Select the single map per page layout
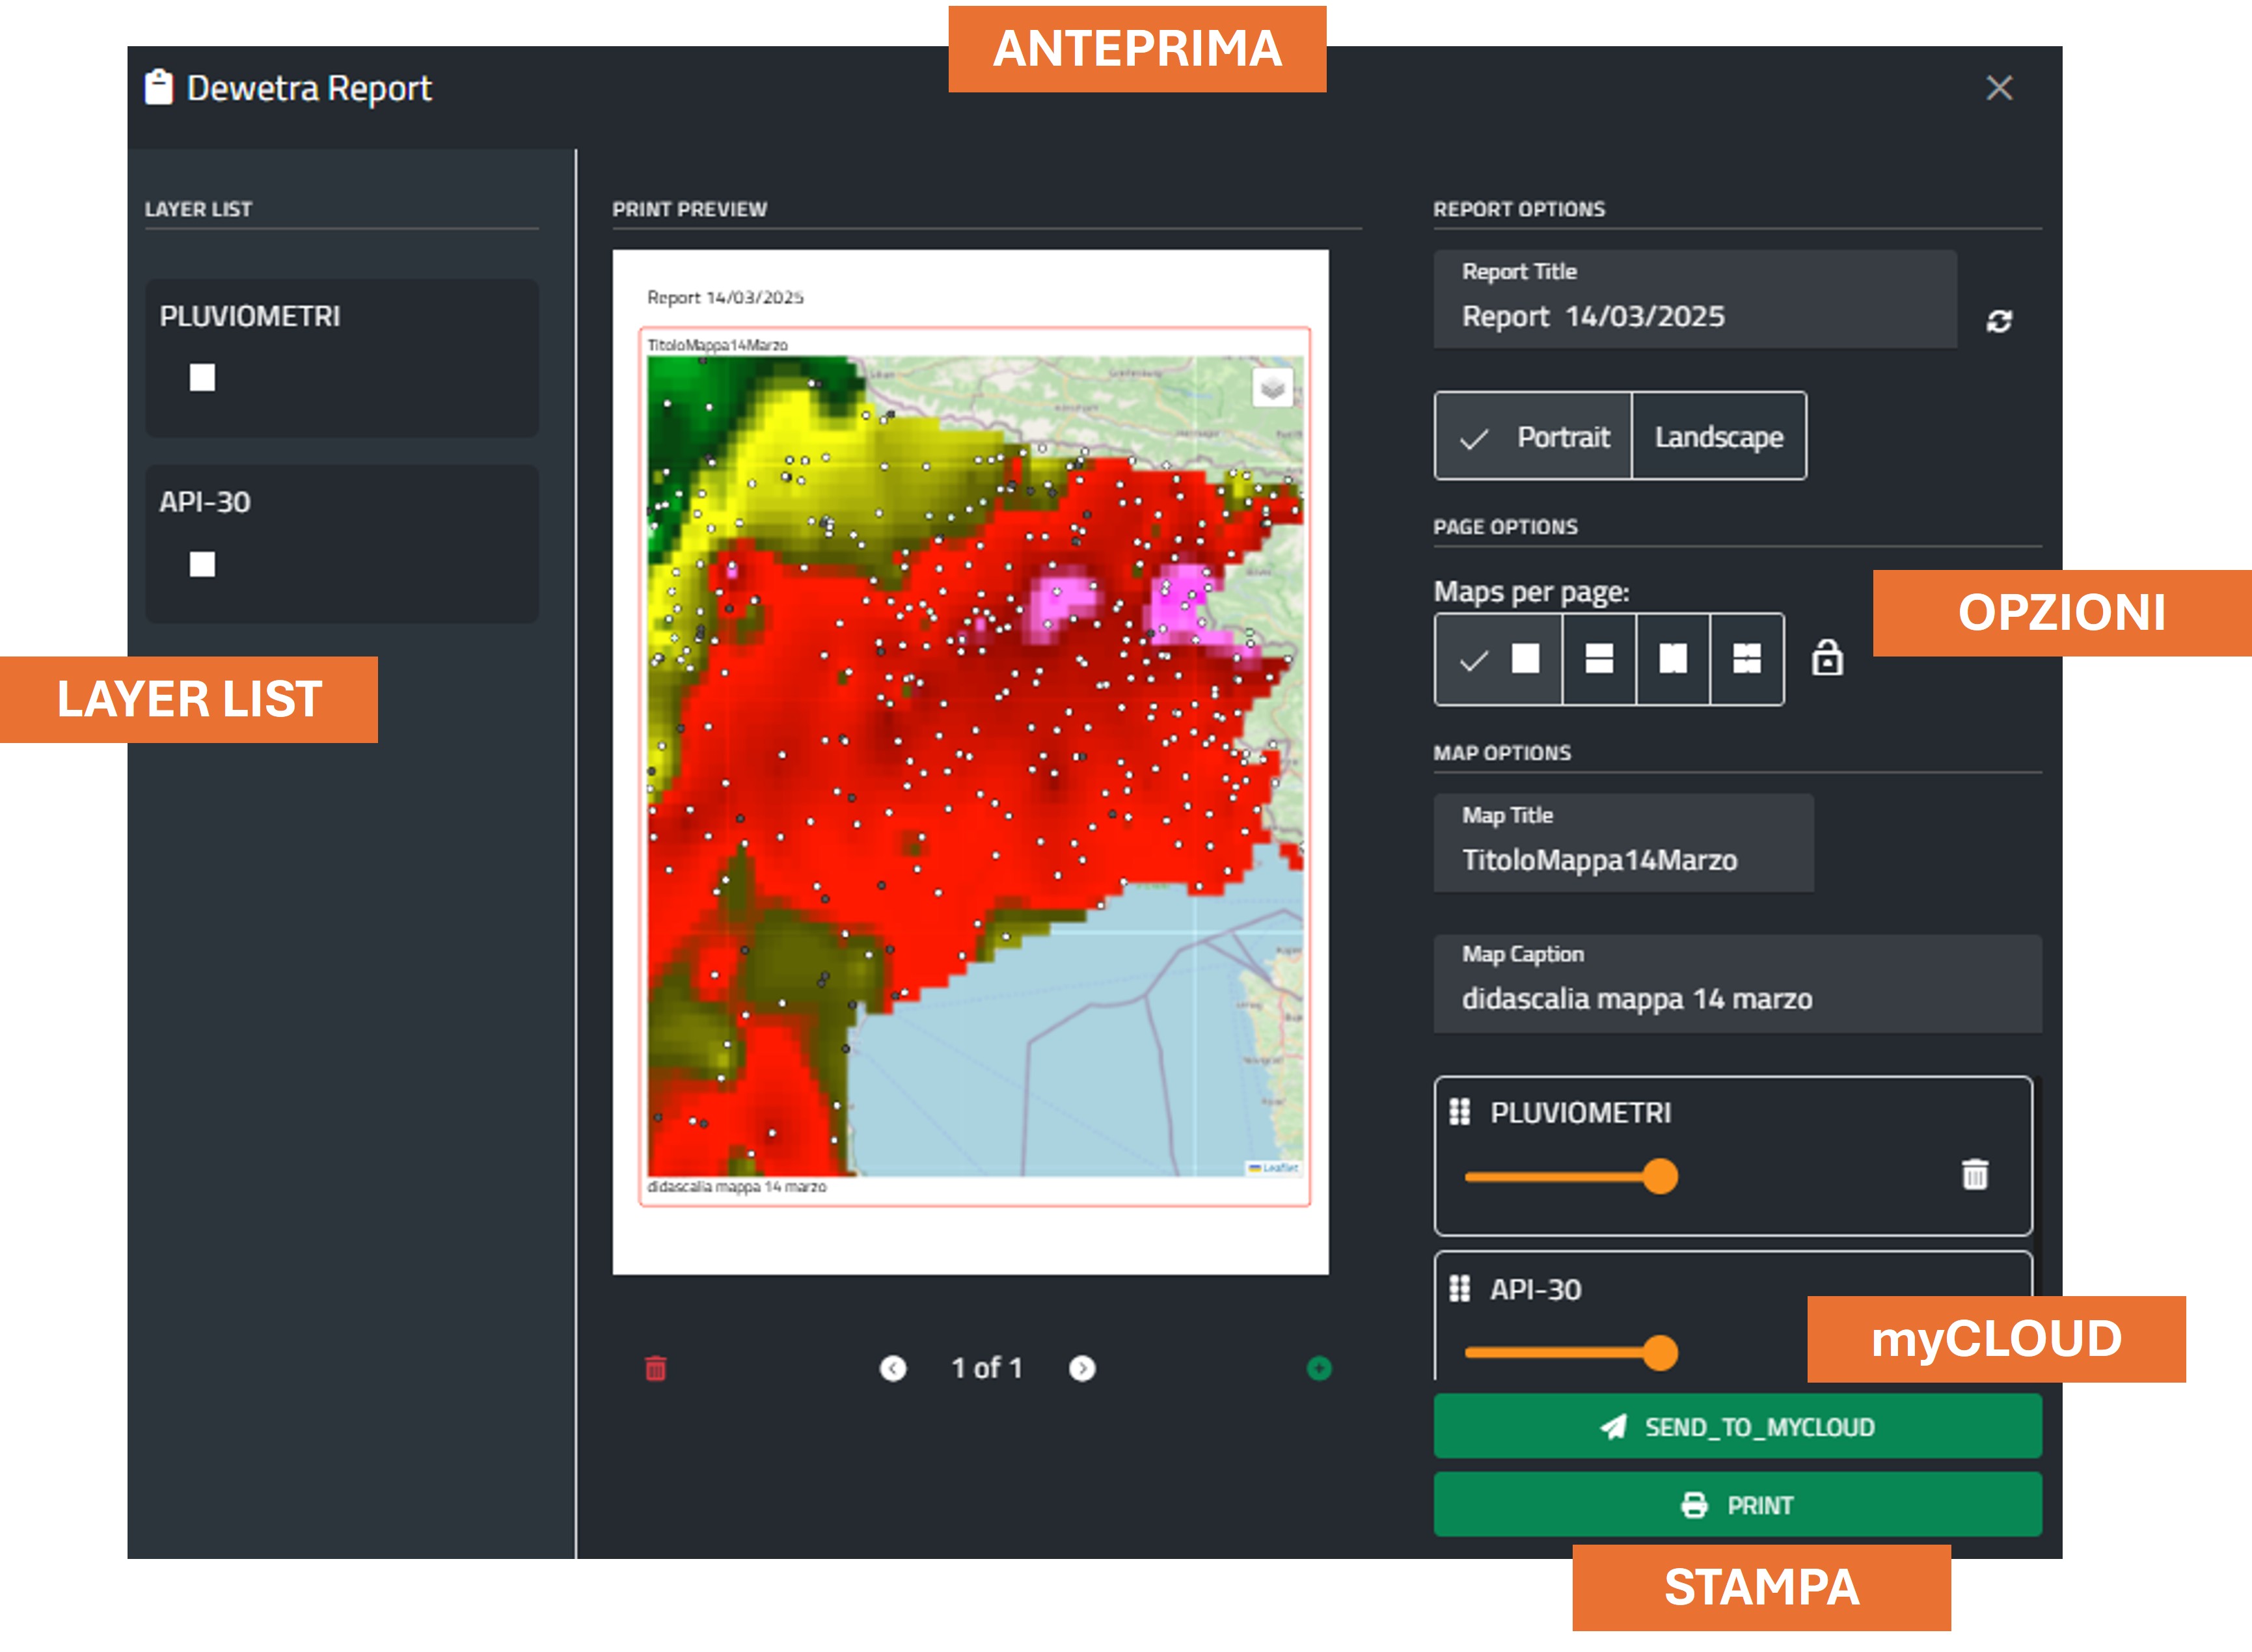The height and width of the screenshot is (1652, 2252). tap(1499, 659)
